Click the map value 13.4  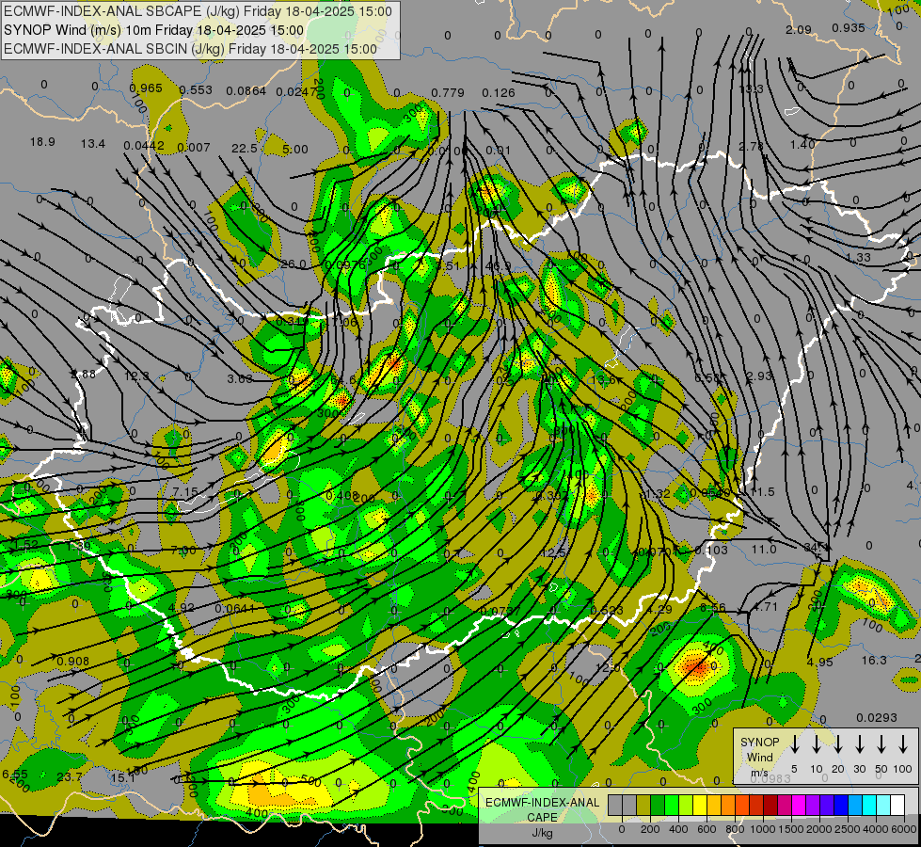coord(93,143)
